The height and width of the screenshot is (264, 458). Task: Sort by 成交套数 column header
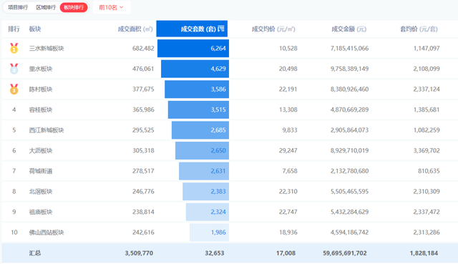coord(192,29)
